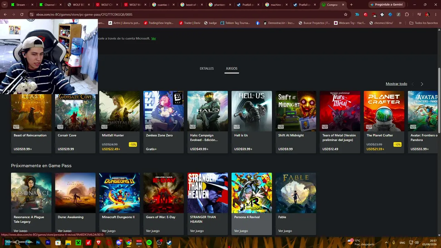
Task: Go back to the previous page
Action: point(5,14)
